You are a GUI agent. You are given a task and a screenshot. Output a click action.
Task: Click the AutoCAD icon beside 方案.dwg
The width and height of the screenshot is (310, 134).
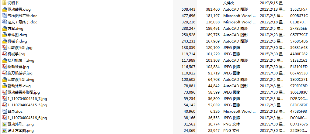(x=4, y=28)
